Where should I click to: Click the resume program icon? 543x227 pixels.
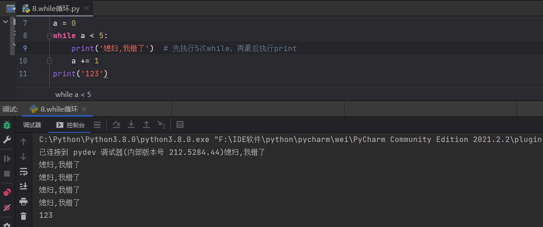pos(7,159)
